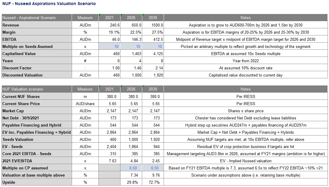Screen dimensions: 329x187
Task: Select the 2026 Core 2021 EBITDA - Seeds cell
Action: [131, 154]
